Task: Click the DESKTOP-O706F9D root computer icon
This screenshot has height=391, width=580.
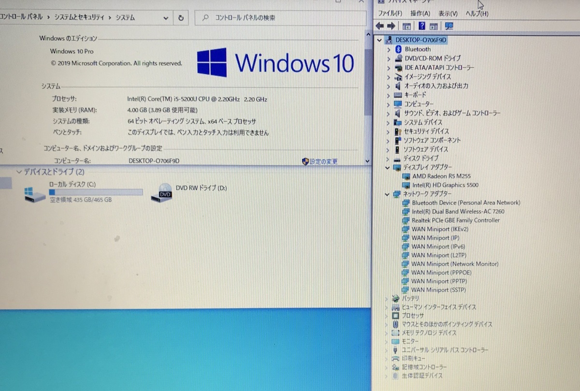Action: [x=390, y=40]
